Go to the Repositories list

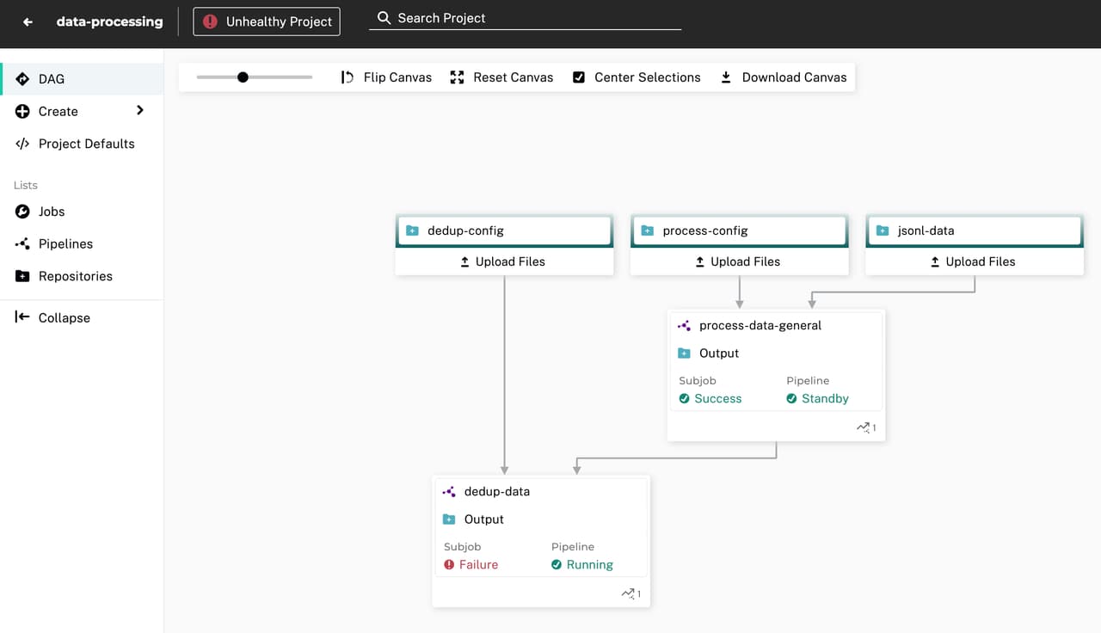(x=82, y=276)
